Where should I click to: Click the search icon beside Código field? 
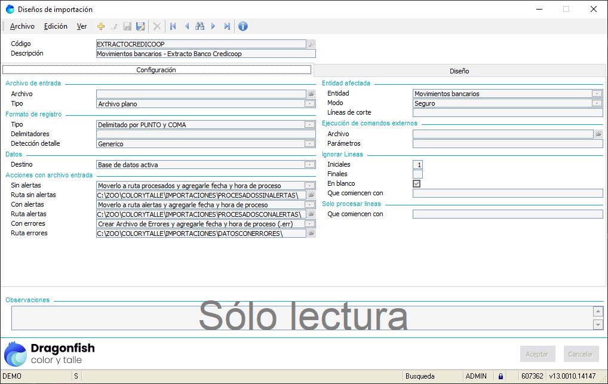pyautogui.click(x=311, y=44)
